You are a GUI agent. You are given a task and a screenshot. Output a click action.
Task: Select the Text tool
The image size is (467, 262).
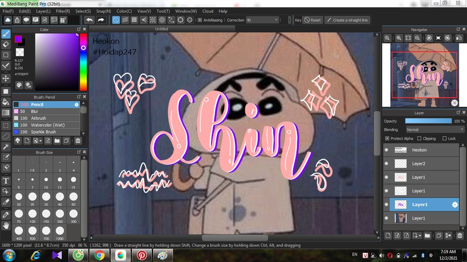pos(6,181)
